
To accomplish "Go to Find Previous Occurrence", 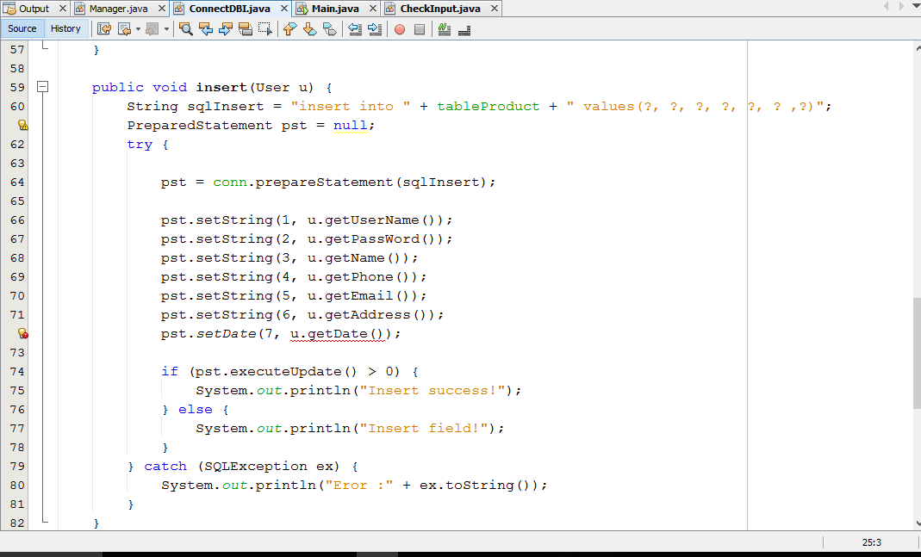I will 206,29.
